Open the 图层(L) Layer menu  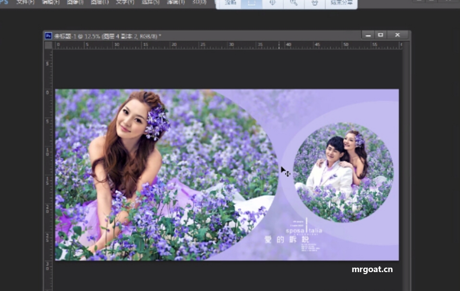coord(99,2)
